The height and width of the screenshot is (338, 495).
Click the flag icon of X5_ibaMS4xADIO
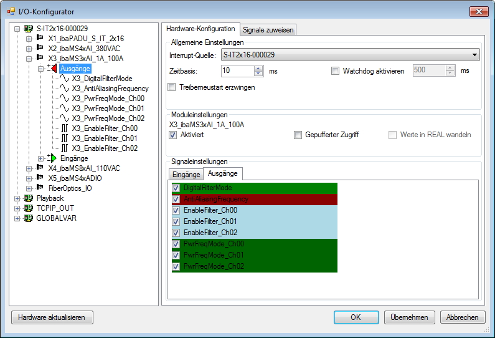(x=40, y=178)
